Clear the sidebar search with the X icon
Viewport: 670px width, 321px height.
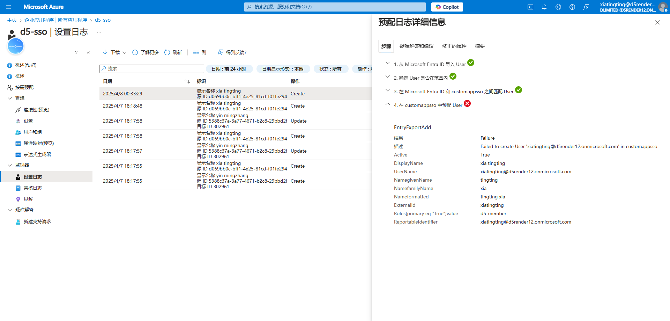[x=76, y=53]
